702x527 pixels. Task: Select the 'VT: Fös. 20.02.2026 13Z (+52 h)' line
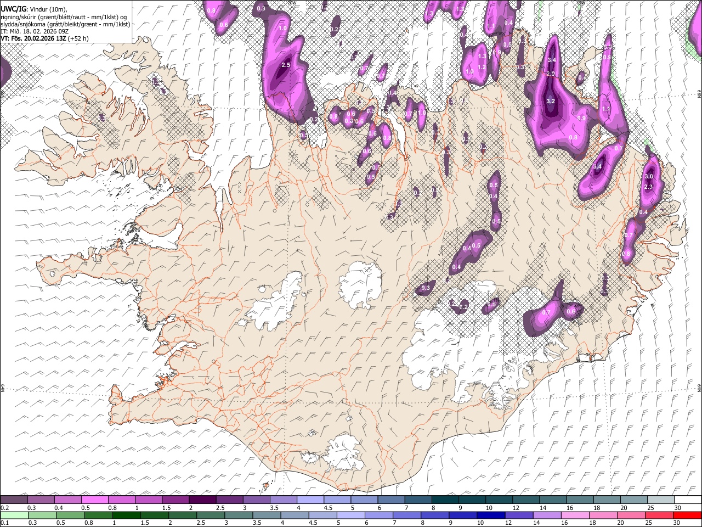point(44,38)
